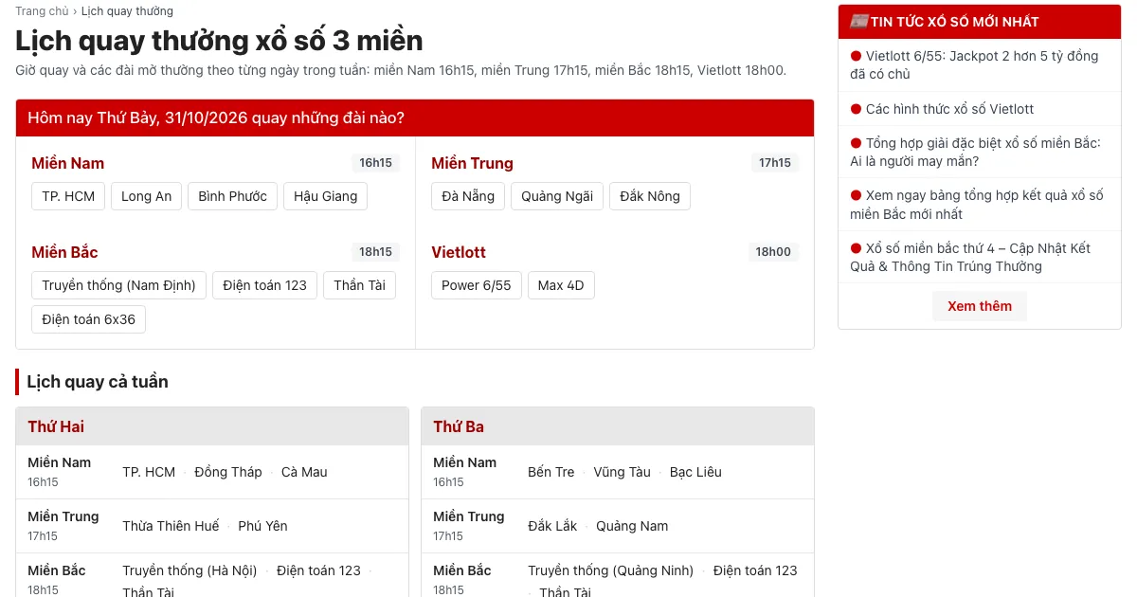
Task: Open the TP. HCM chip in today's schedule
Action: [68, 196]
